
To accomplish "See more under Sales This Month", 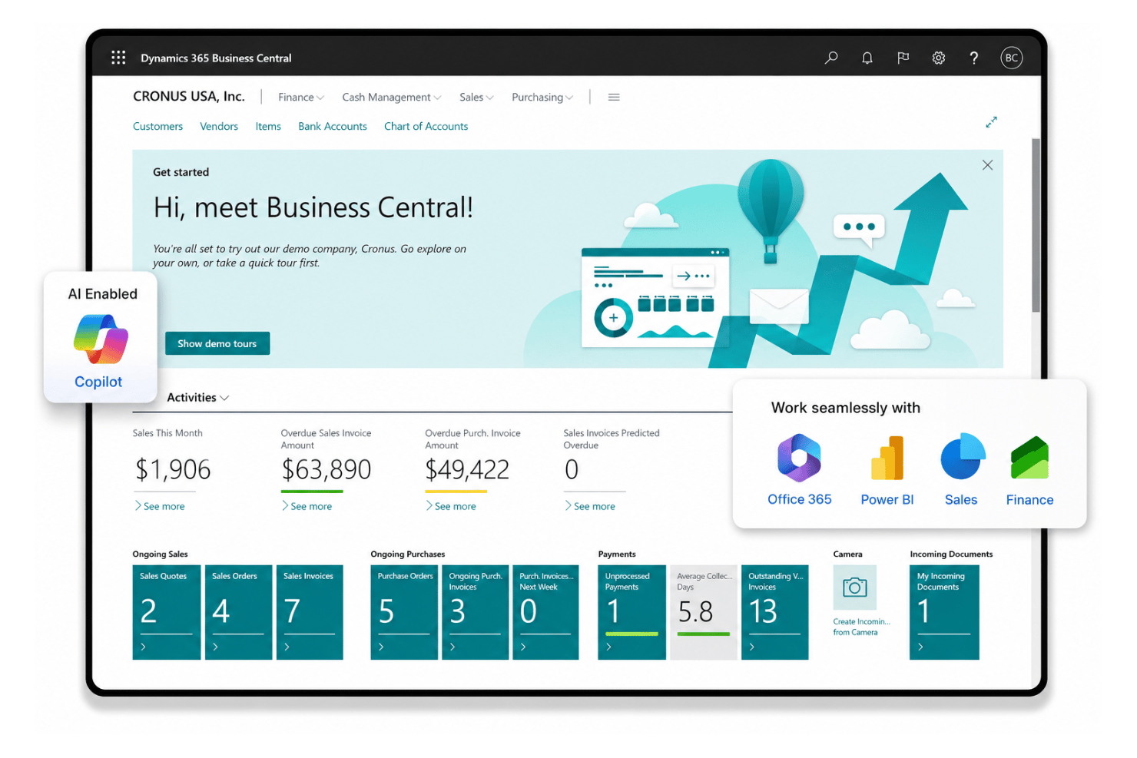I will click(x=160, y=506).
